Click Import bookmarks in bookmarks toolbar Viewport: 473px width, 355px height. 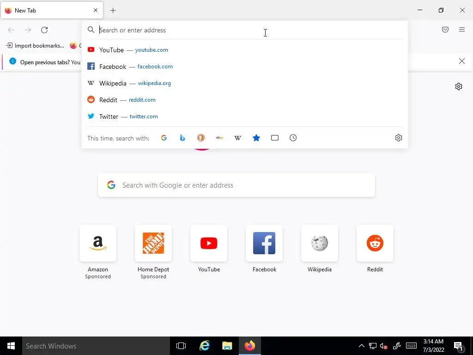[35, 46]
